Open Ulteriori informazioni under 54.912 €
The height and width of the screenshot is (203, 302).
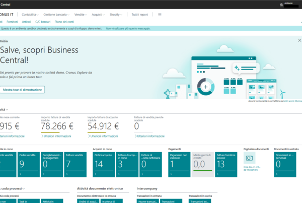pyautogui.click(x=103, y=136)
